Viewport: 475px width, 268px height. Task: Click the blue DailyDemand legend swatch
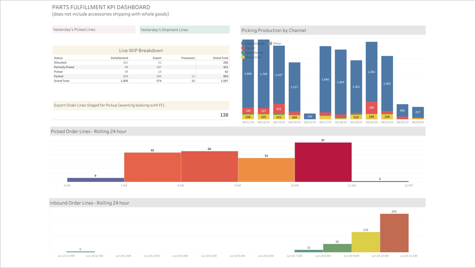243,43
